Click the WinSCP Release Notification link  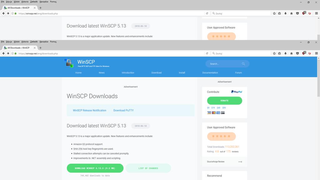pos(89,110)
